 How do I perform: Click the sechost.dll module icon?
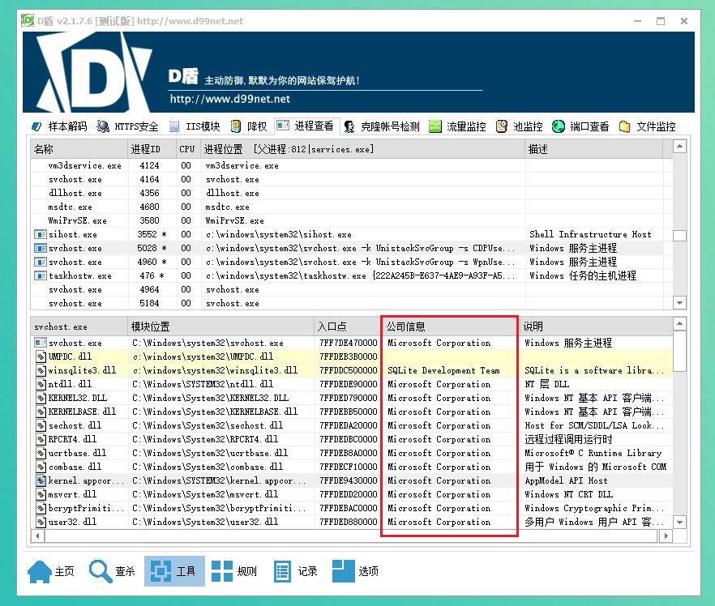[41, 425]
